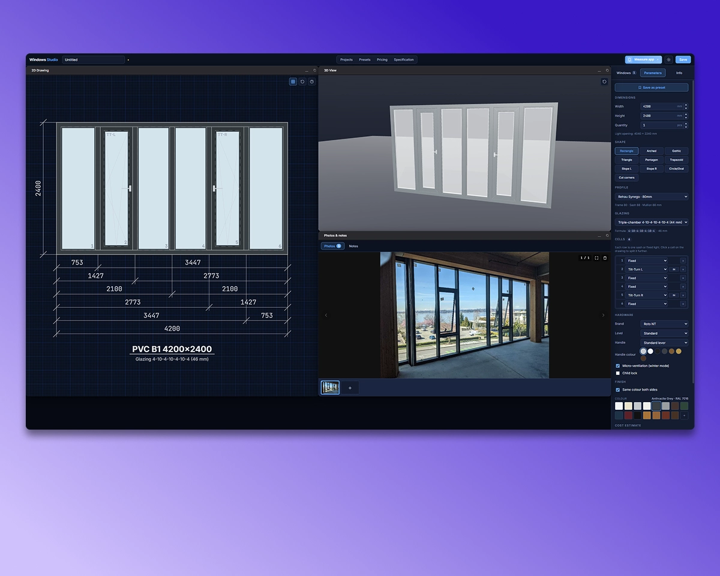Minimize the 3D View panel
The height and width of the screenshot is (576, 720).
coord(599,70)
